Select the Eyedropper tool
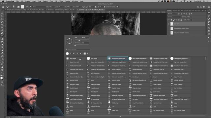This screenshot has height=118, width=211. click(2, 30)
